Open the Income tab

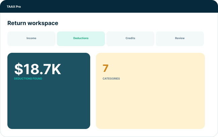coord(32,39)
